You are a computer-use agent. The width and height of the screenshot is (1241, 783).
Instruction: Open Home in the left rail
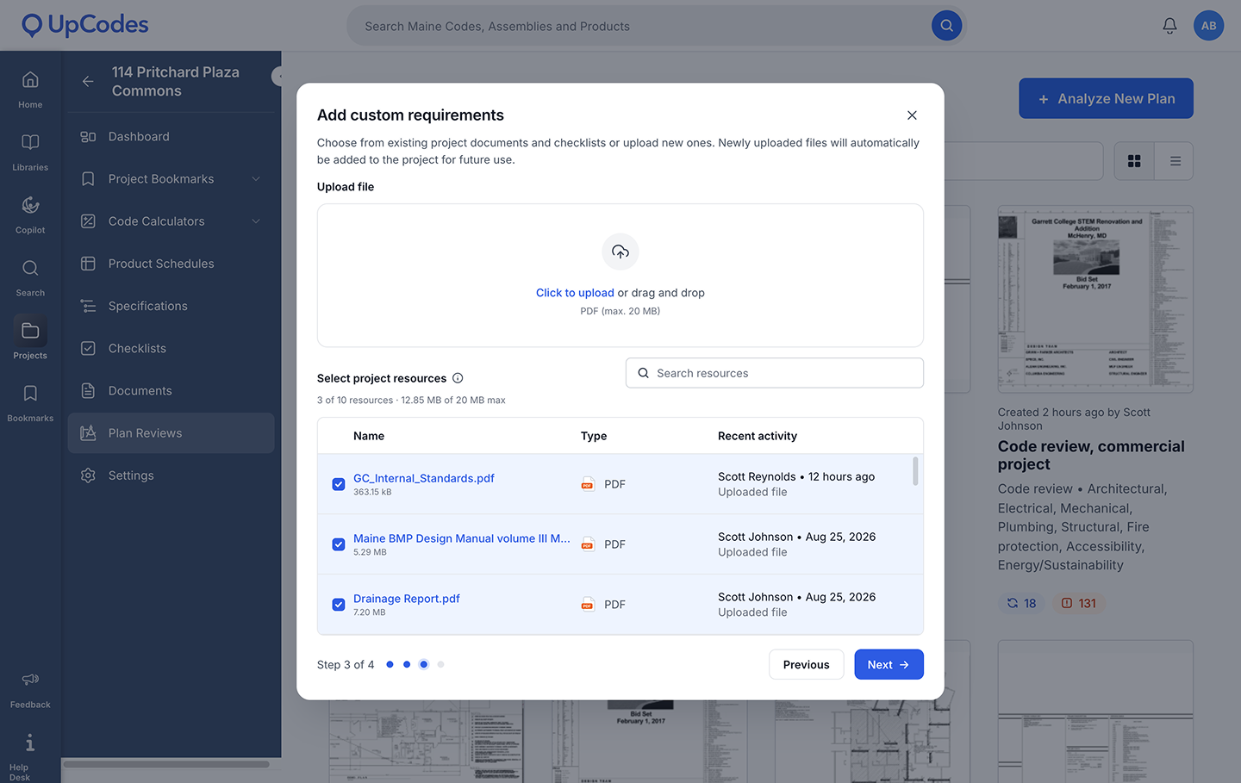coord(30,90)
